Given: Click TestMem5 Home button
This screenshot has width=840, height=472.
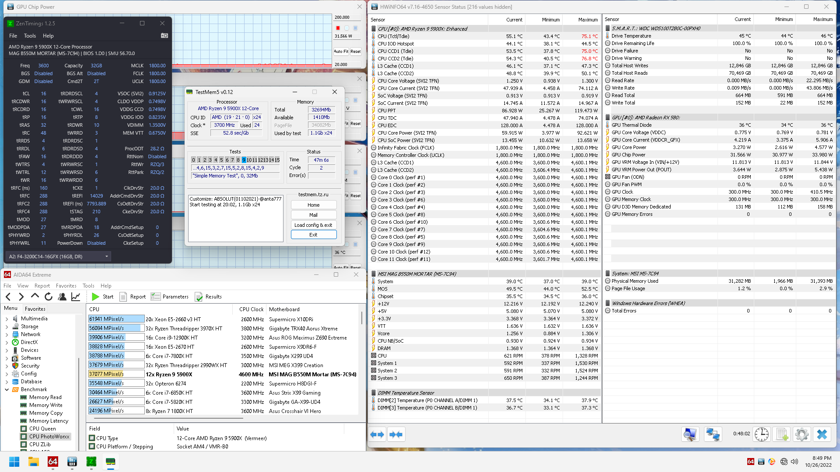Looking at the screenshot, I should (x=313, y=205).
